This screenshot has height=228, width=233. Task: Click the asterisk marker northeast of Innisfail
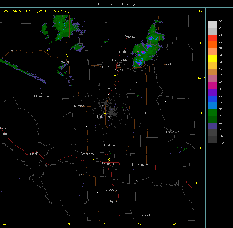tap(136, 82)
